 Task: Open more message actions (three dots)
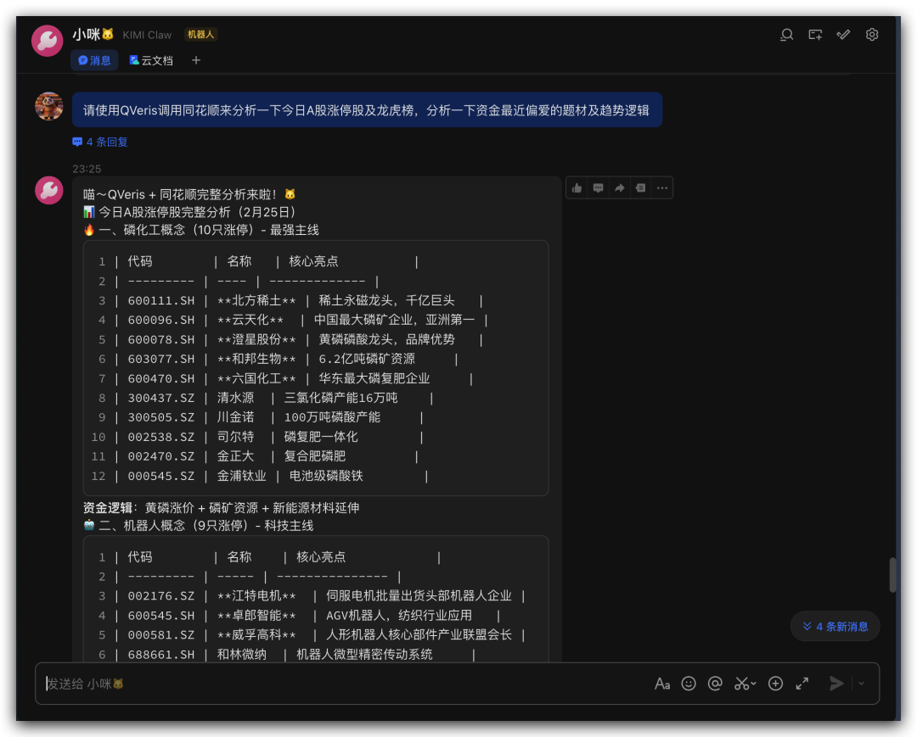pos(662,187)
